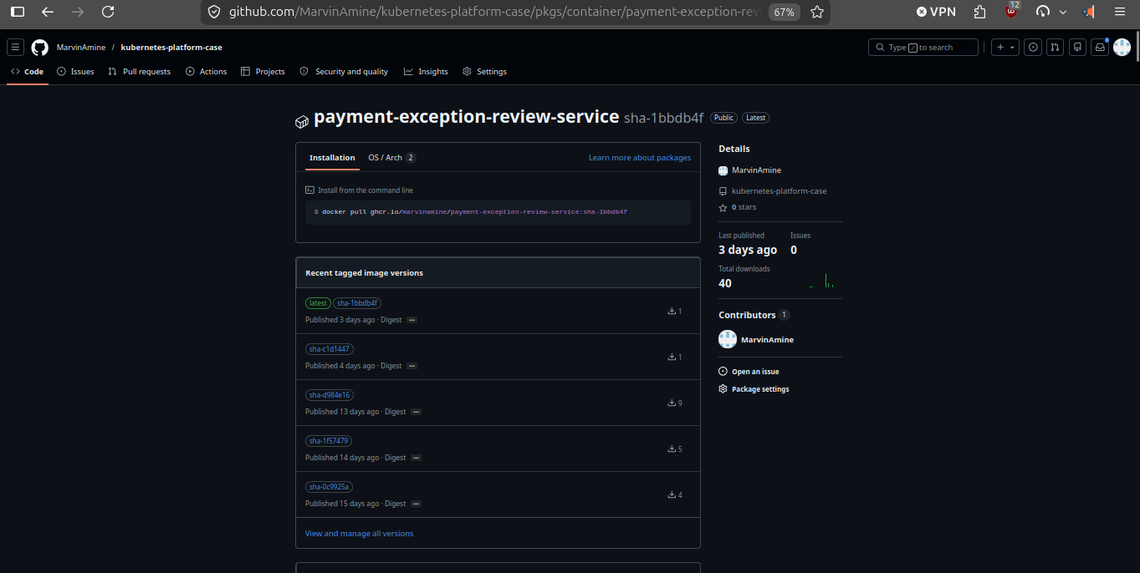Image resolution: width=1140 pixels, height=573 pixels.
Task: Bookmark this page with the star icon
Action: (x=817, y=12)
